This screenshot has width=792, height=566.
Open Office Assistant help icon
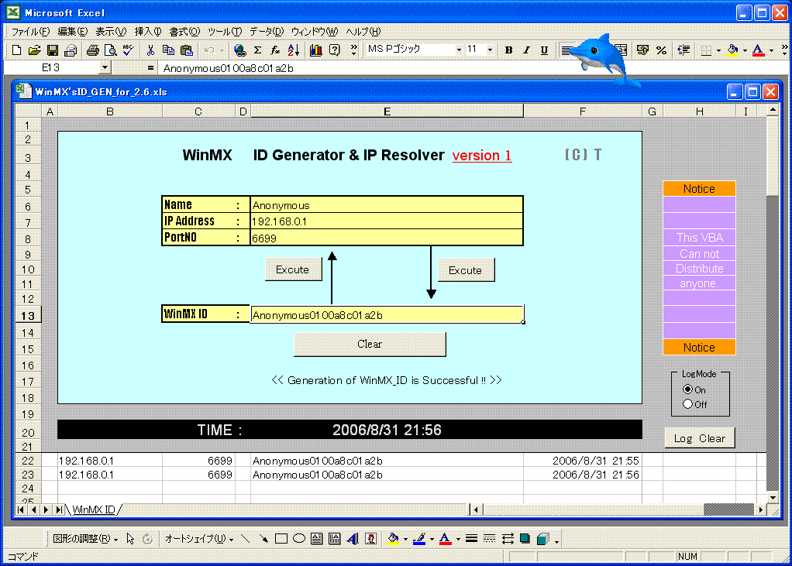point(334,50)
